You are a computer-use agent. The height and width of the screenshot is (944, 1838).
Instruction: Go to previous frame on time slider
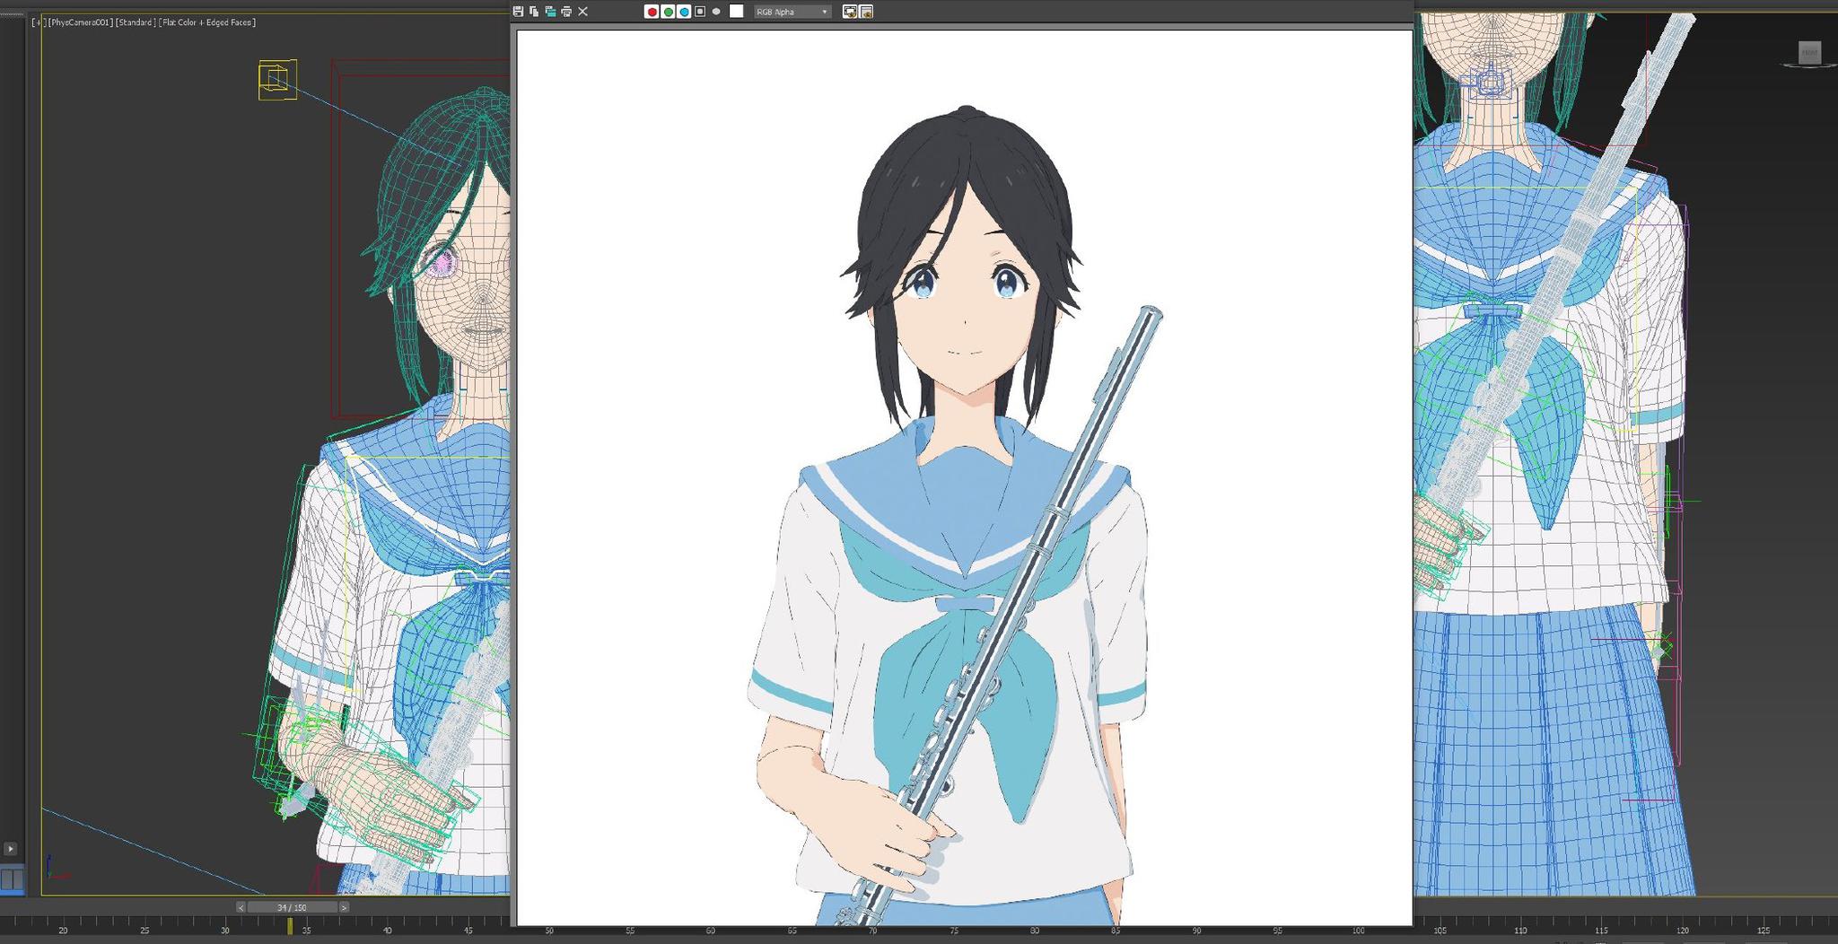(241, 907)
